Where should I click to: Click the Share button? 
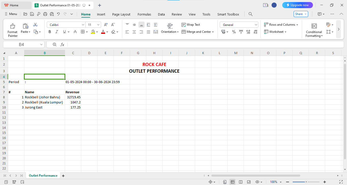pos(301,14)
